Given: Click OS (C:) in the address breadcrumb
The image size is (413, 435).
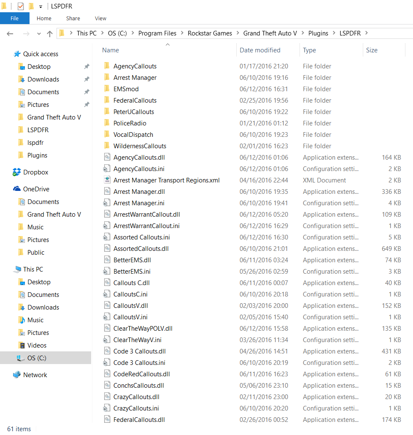Looking at the screenshot, I should pos(117,33).
